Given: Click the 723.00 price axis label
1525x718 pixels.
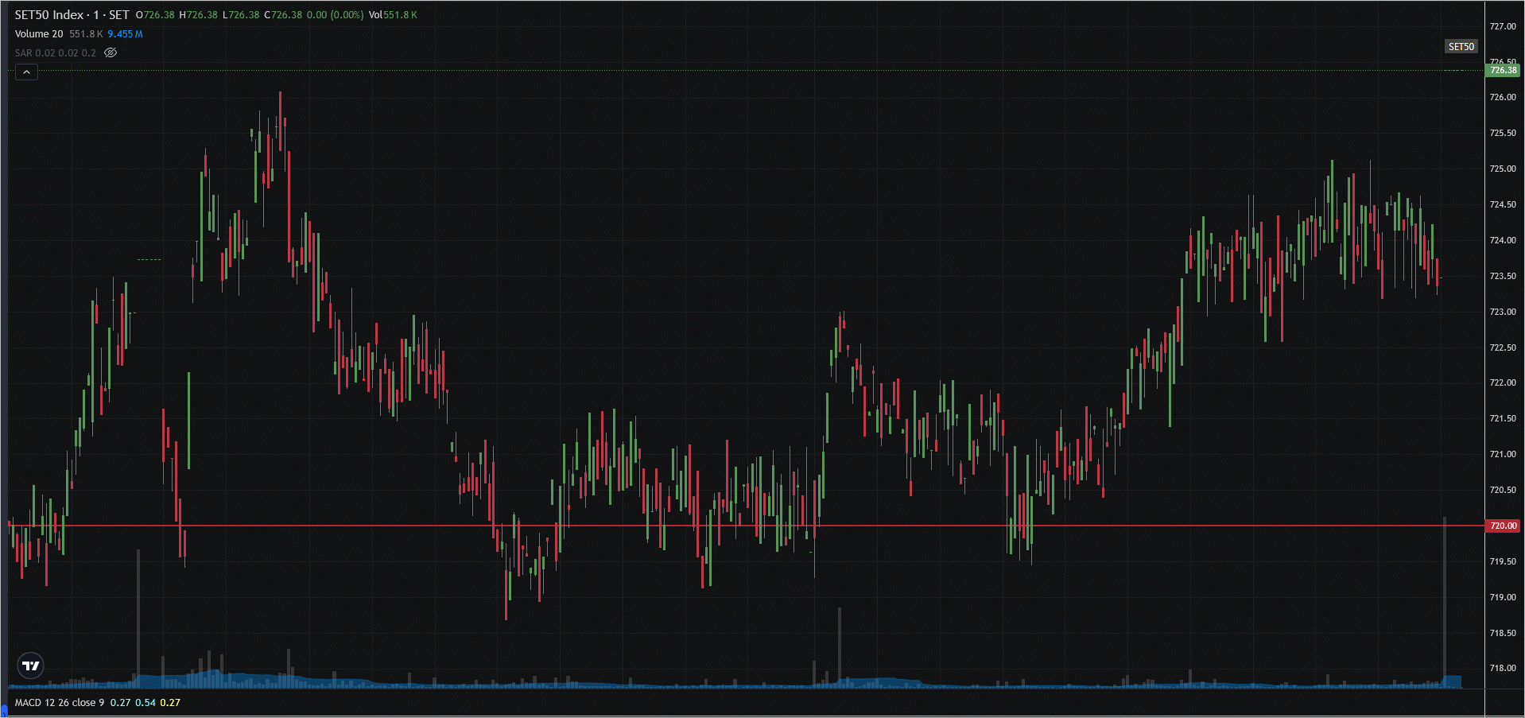Looking at the screenshot, I should coord(1503,312).
